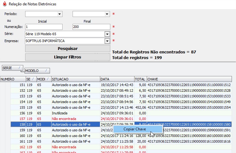Click the highlighted row 158 number

tap(22, 124)
